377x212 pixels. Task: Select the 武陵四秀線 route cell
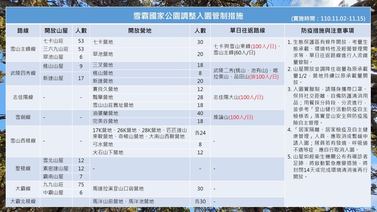coord(23,73)
